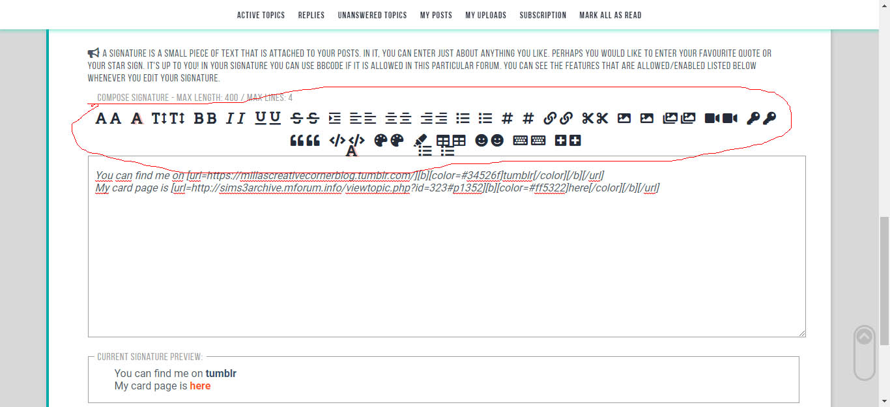
Task: Click the first strikethrough S icon
Action: pos(296,119)
